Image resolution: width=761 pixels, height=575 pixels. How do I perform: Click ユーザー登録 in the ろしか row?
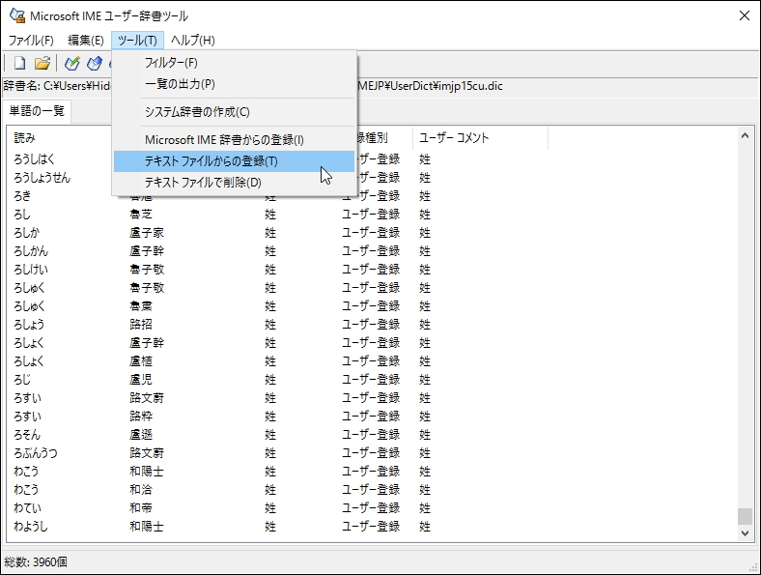click(x=371, y=233)
